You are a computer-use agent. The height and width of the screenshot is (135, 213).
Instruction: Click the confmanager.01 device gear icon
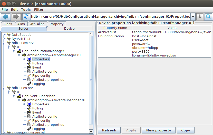[x=24, y=55]
